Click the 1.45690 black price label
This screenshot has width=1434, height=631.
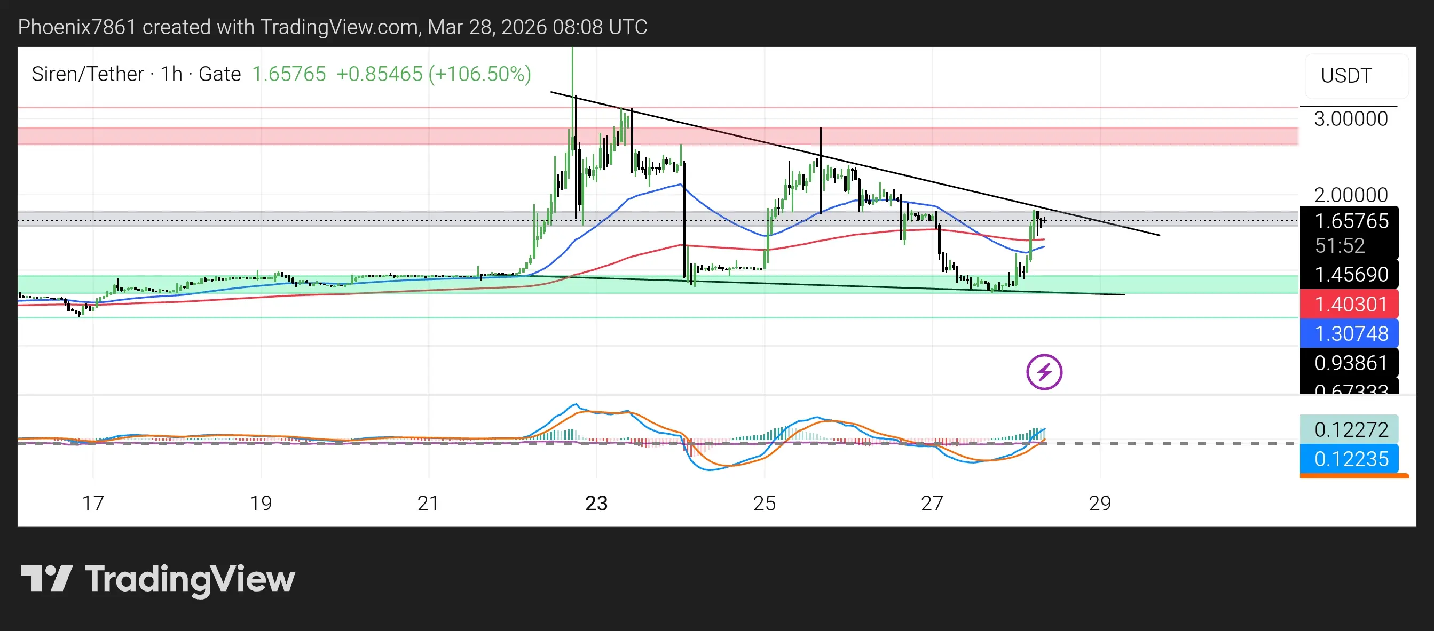1351,274
